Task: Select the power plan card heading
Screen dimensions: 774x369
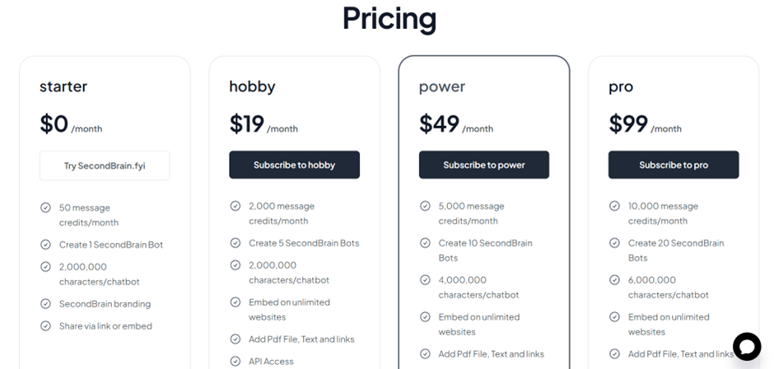Action: [442, 86]
